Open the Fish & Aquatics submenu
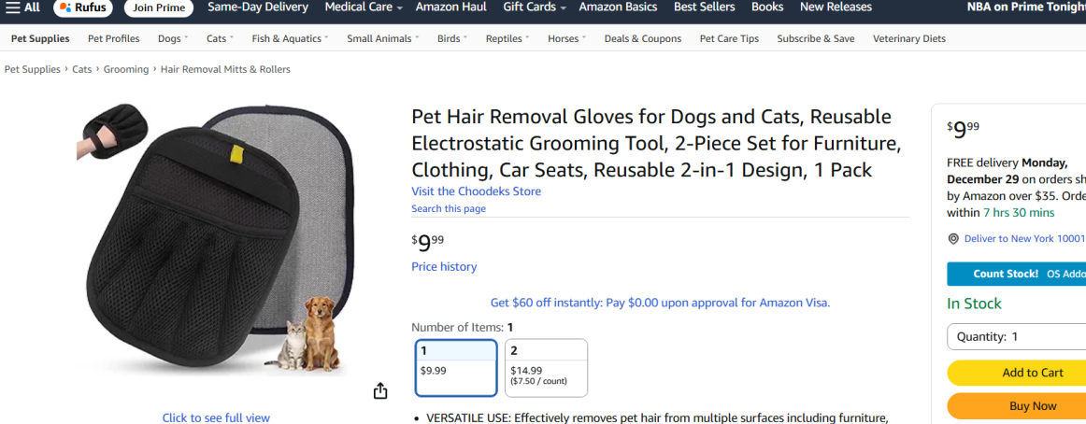The width and height of the screenshot is (1086, 424). pos(291,39)
